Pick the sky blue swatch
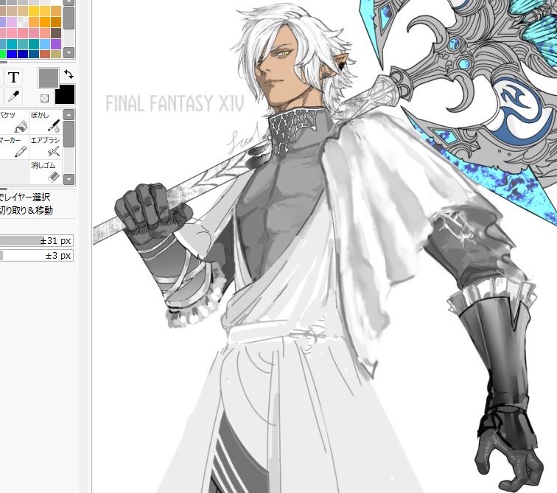Image resolution: width=557 pixels, height=493 pixels. click(x=45, y=44)
